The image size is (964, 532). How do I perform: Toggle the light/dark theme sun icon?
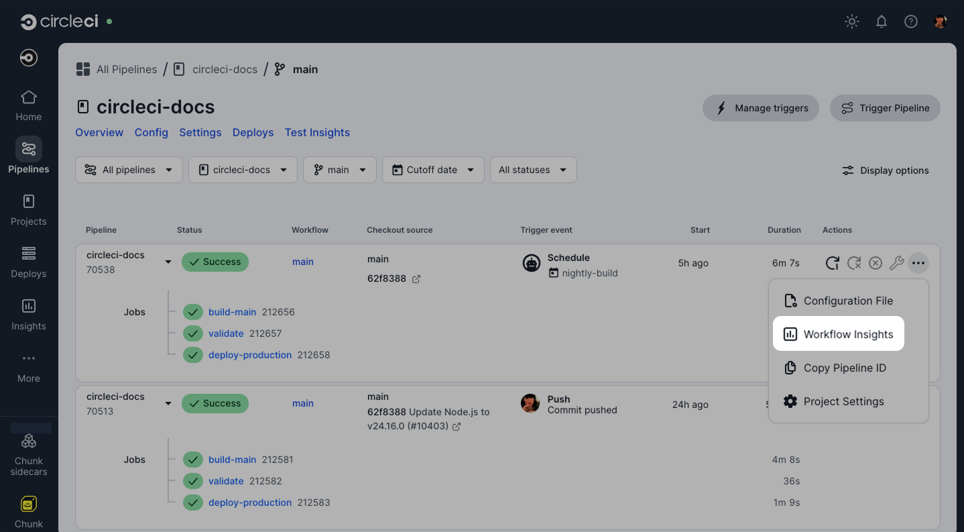(852, 21)
